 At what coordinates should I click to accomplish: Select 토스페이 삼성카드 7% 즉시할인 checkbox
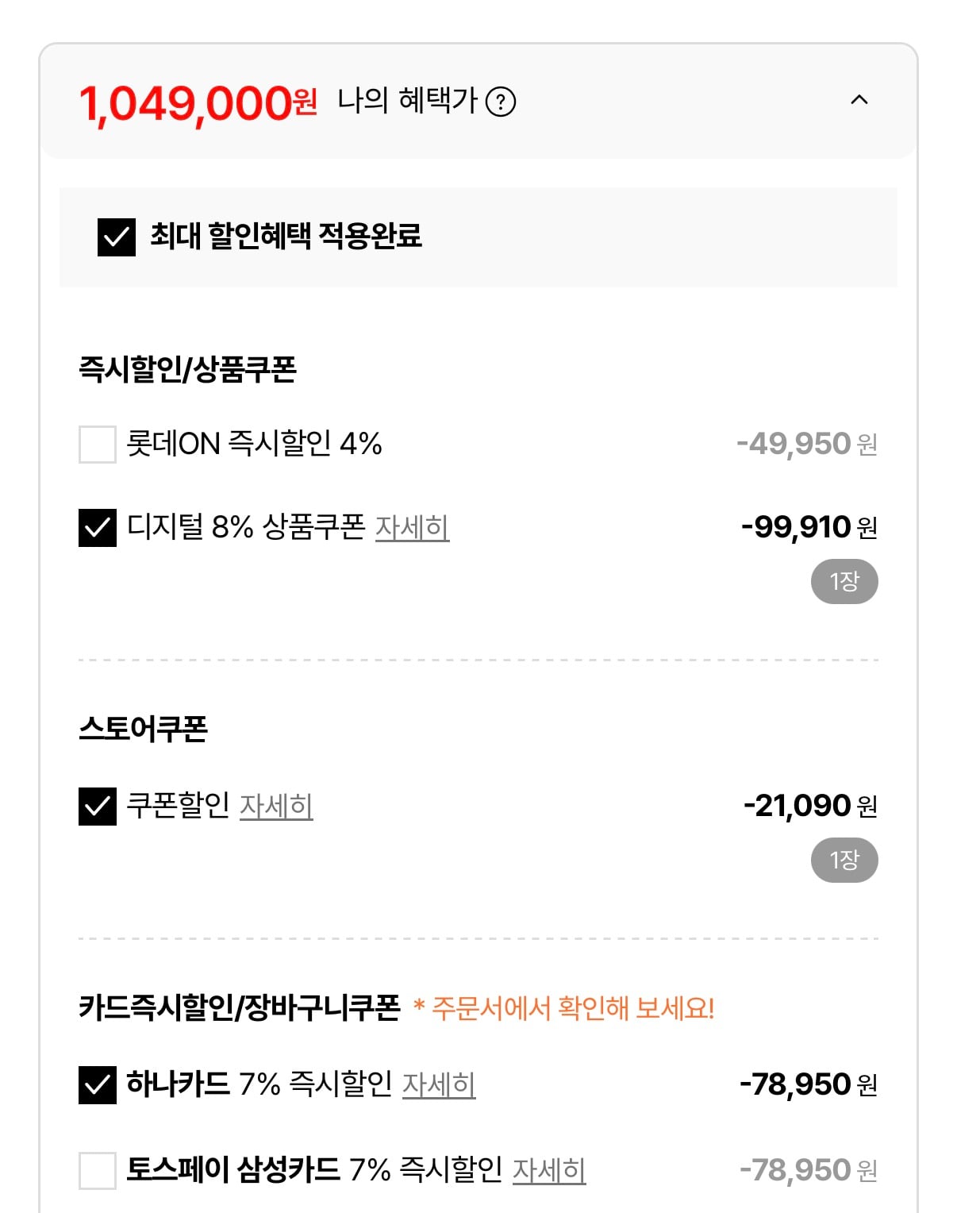[x=98, y=1170]
